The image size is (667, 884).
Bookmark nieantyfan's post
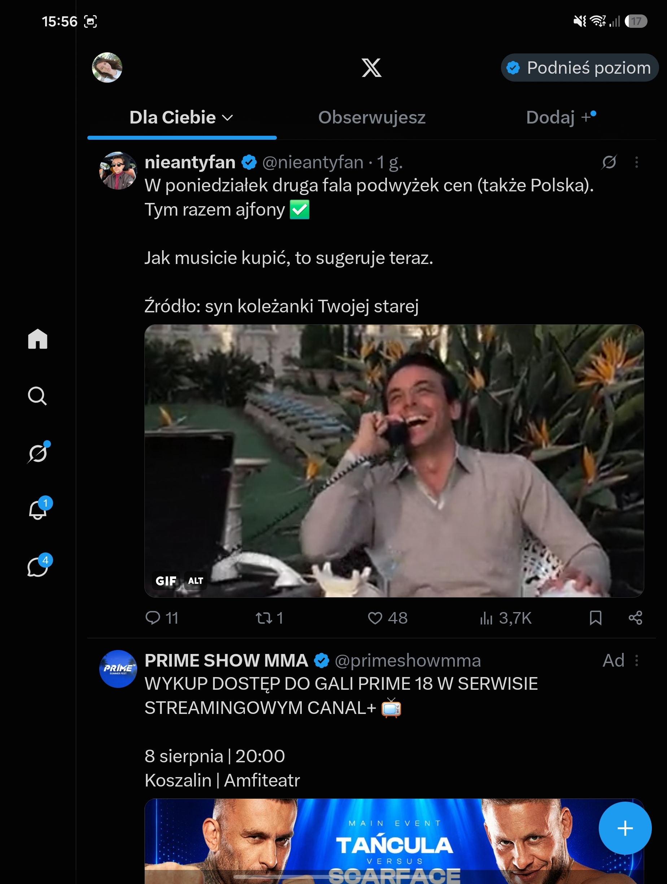(596, 618)
